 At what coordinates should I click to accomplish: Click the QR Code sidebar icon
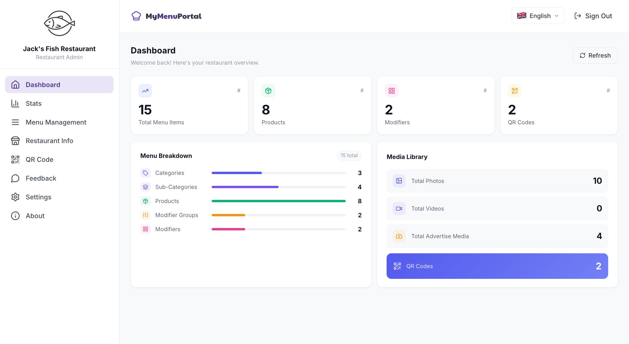15,159
